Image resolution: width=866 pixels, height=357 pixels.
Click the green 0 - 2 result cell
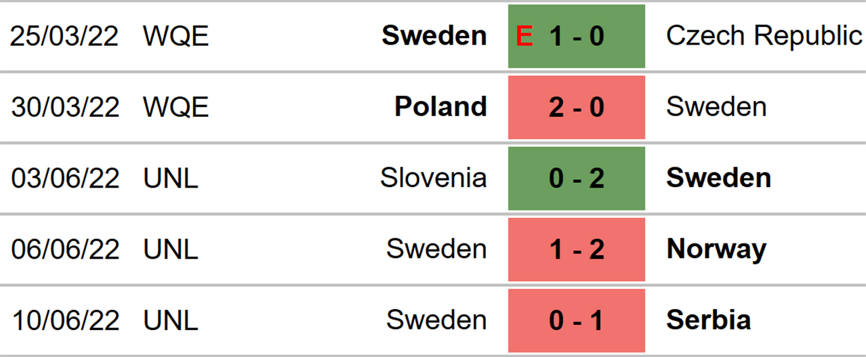(576, 178)
